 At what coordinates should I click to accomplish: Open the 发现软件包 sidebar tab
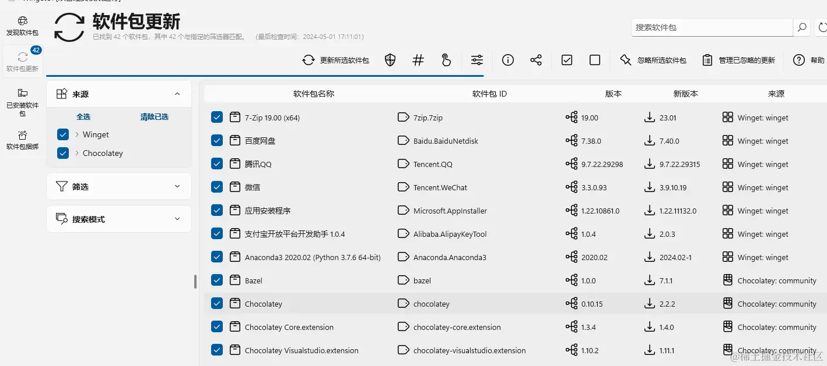click(22, 26)
